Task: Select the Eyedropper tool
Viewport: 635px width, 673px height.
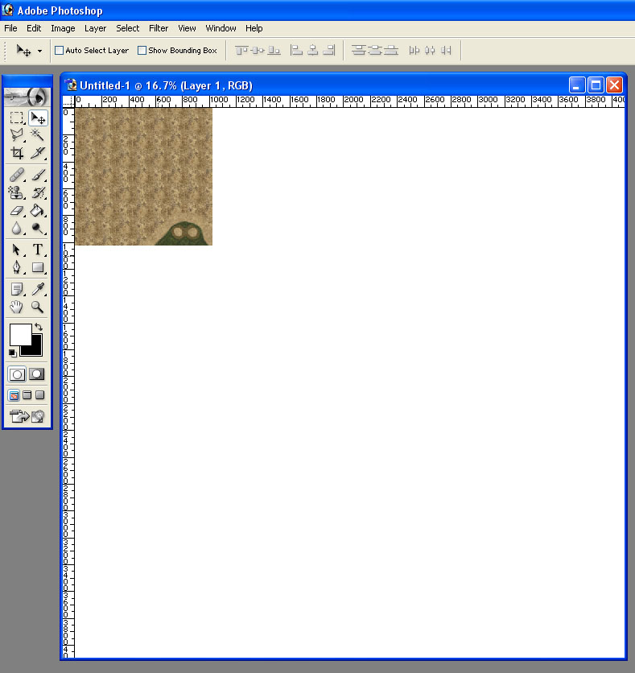Action: [38, 289]
